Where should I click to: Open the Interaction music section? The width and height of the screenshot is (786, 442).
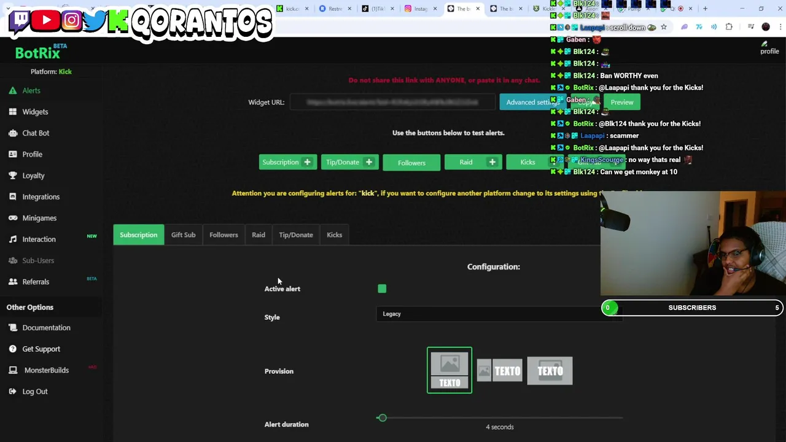click(39, 239)
